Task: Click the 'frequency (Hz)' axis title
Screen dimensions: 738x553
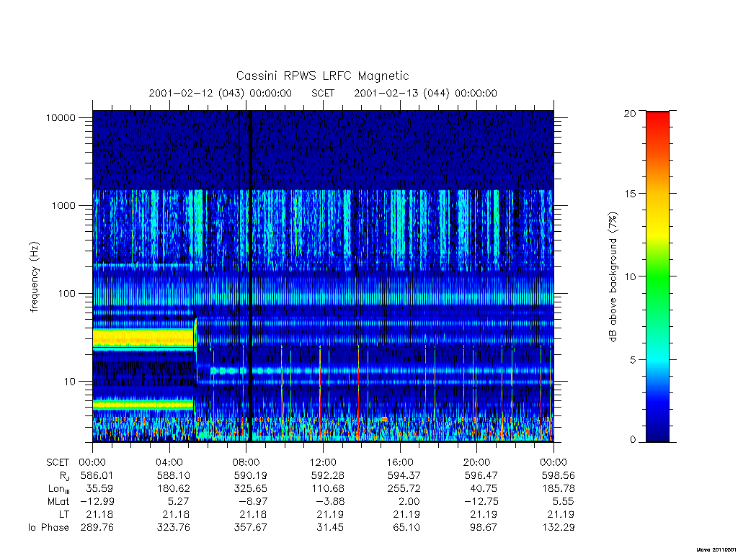Action: (x=35, y=277)
